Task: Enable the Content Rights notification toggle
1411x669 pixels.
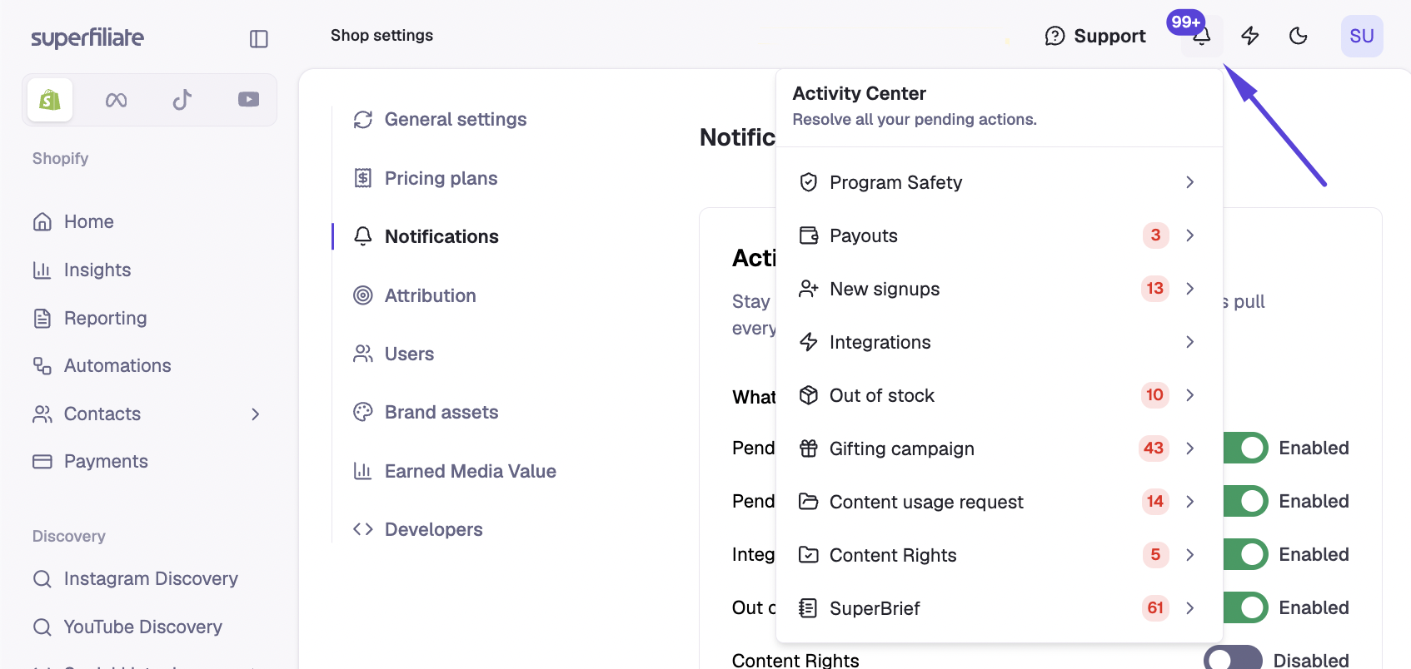Action: (x=1234, y=659)
